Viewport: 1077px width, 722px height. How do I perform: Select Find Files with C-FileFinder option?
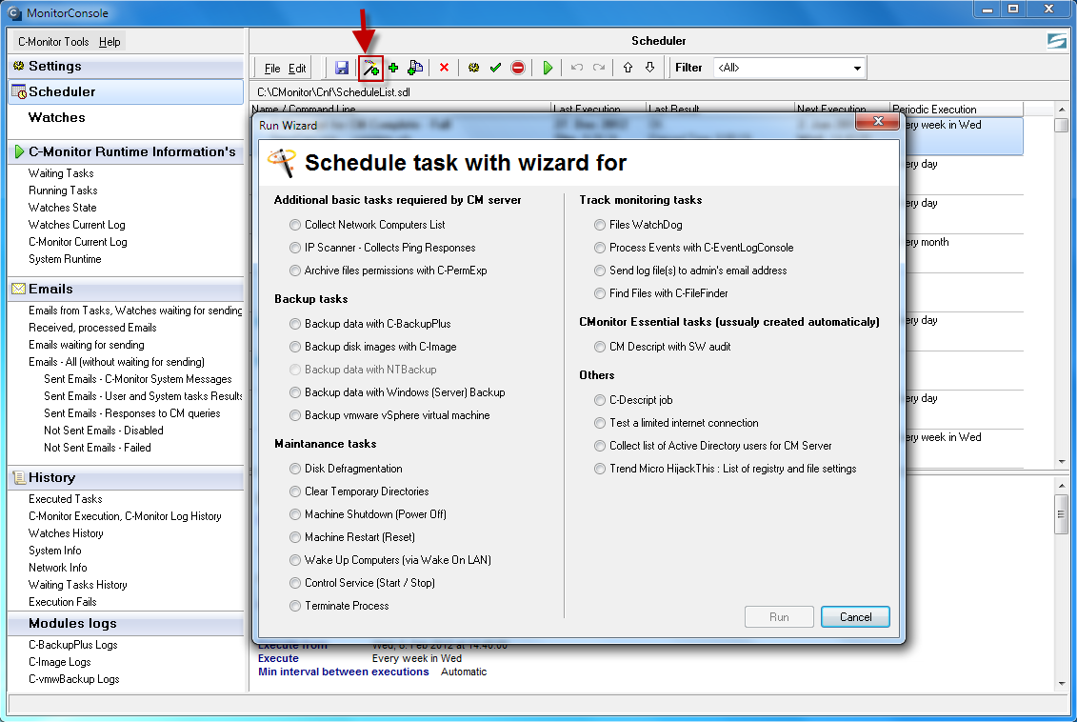(600, 293)
